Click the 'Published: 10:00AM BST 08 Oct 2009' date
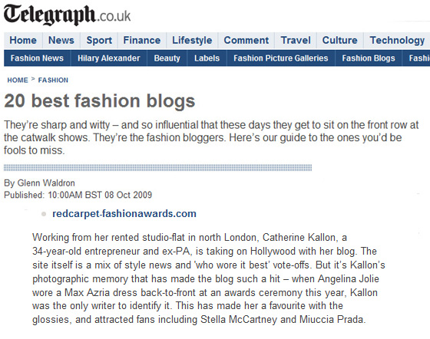Viewport: 430px width, 339px height. pyautogui.click(x=78, y=195)
